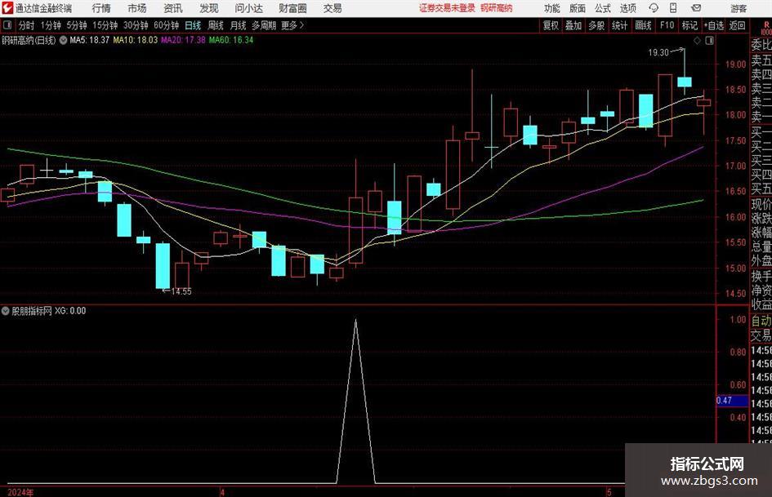Click the 返回 button
Image resolution: width=772 pixels, height=497 pixels.
(x=737, y=25)
